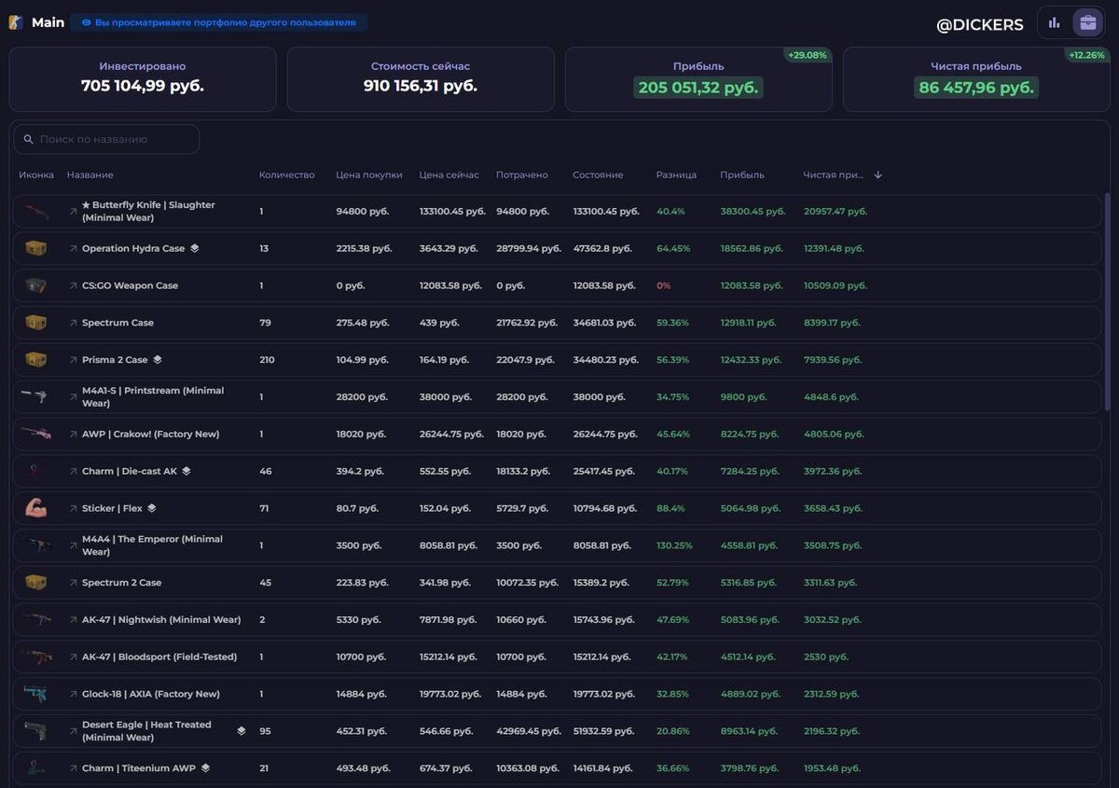
Task: Click the stack icon next to Prisma 2 Case
Action: (158, 360)
